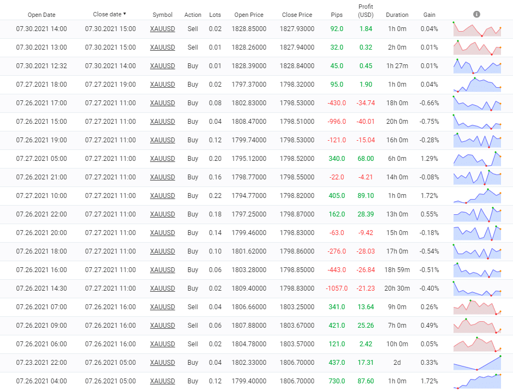This screenshot has height=391, width=513.
Task: Open the mini chart for the 92.0 pips trade
Action: pos(477,29)
